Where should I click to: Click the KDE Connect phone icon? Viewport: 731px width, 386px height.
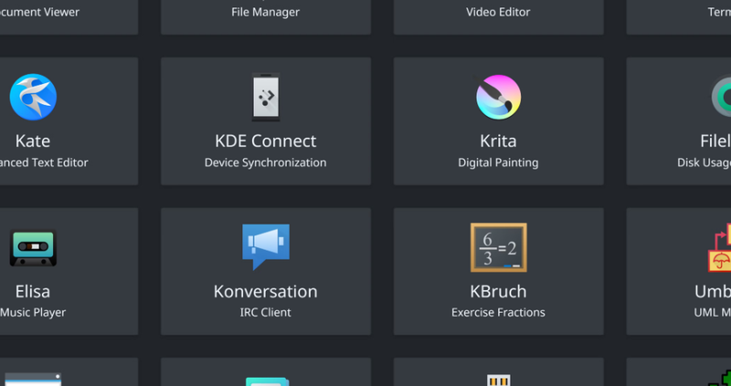tap(266, 97)
